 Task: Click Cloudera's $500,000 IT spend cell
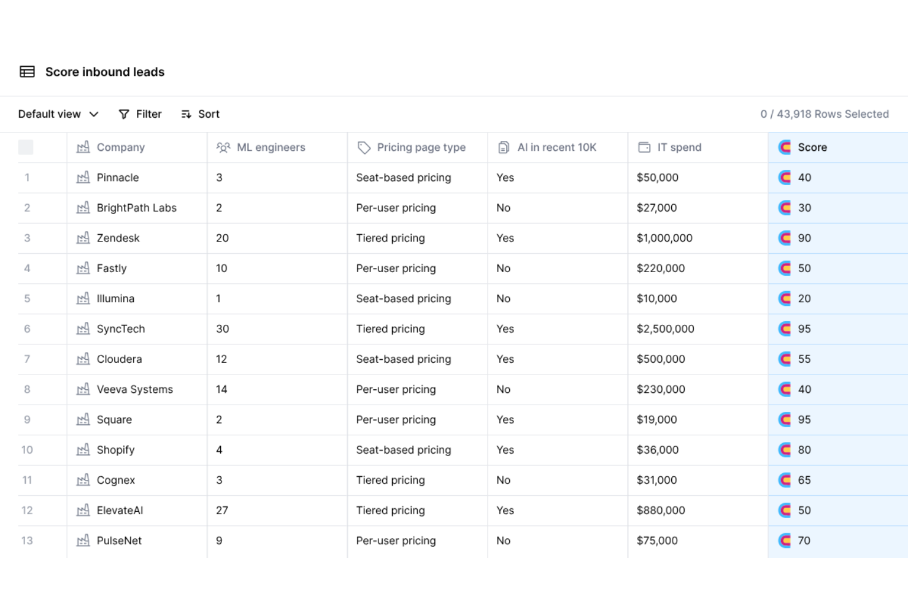[698, 359]
